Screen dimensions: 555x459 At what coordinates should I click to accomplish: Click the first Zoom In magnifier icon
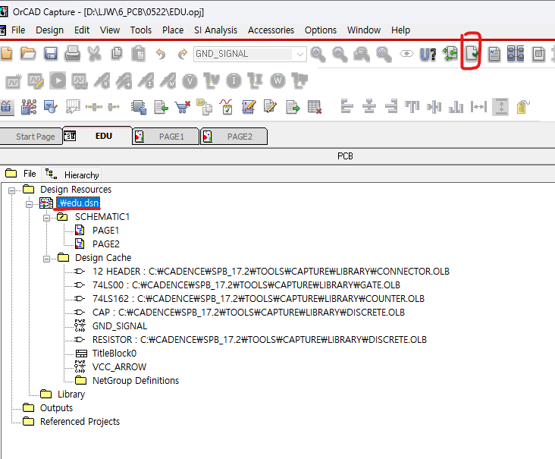click(318, 54)
